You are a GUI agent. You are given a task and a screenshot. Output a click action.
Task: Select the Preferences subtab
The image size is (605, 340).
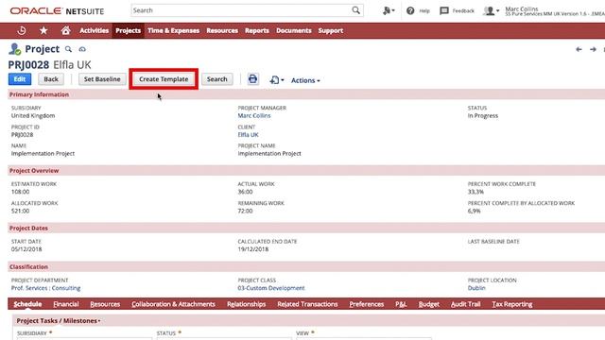click(x=367, y=304)
